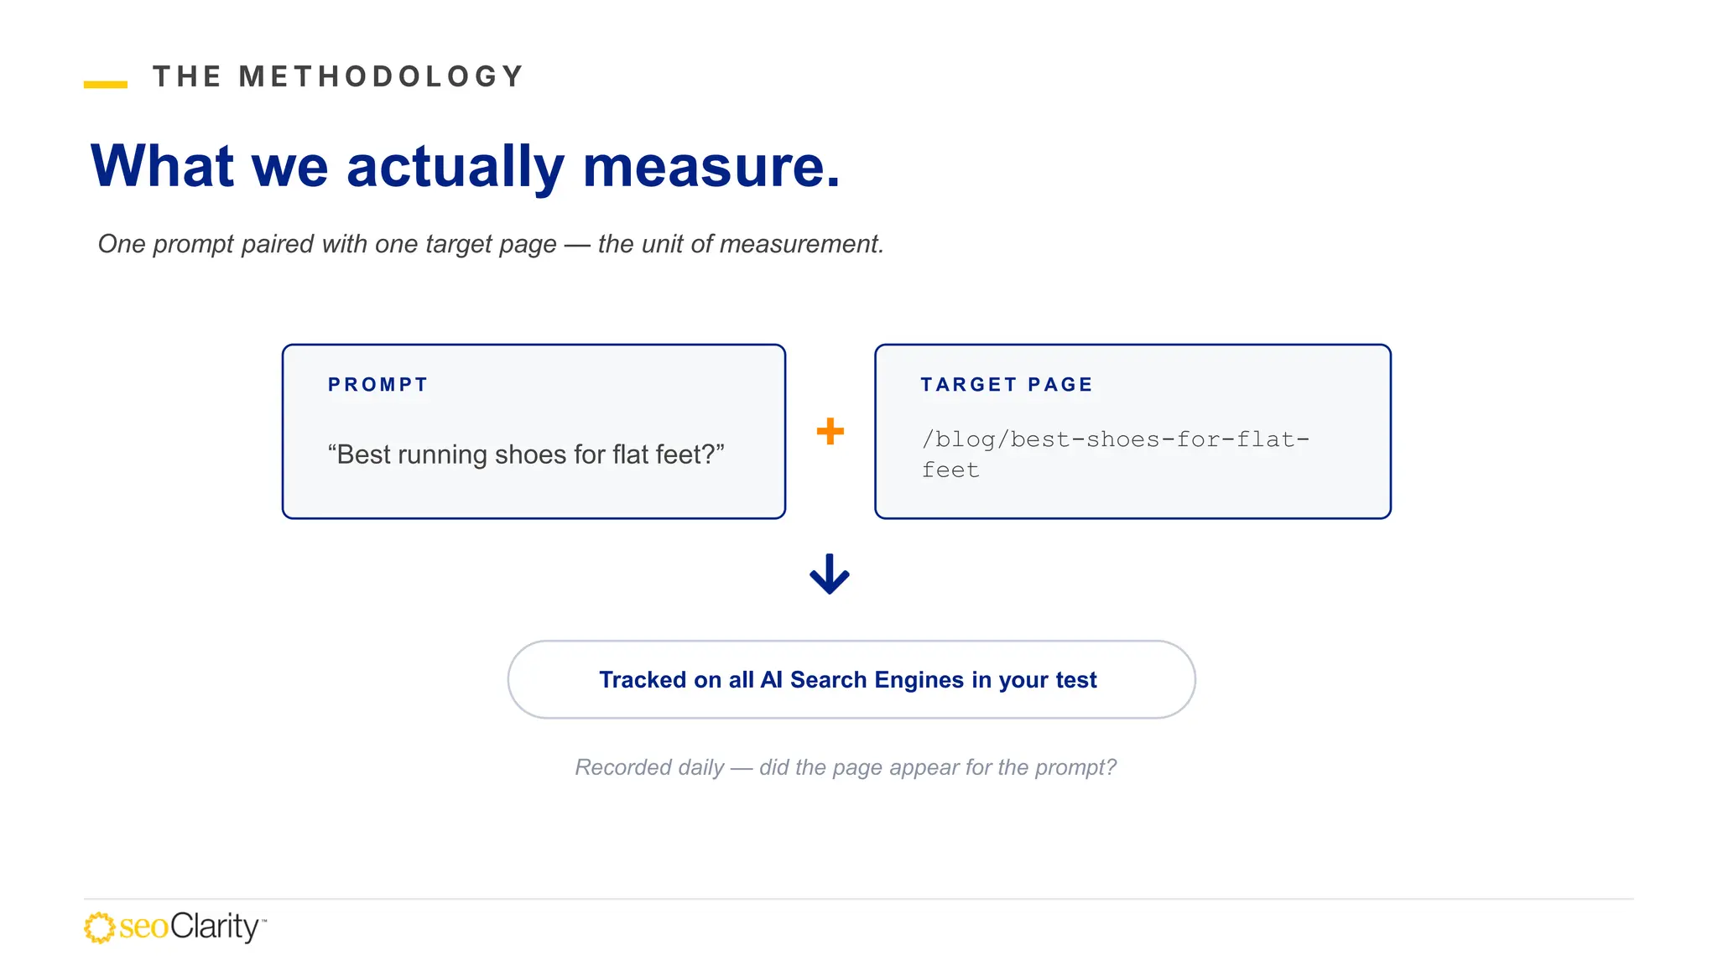The image size is (1718, 966).
Task: Click the PROMPT card label
Action: (378, 385)
